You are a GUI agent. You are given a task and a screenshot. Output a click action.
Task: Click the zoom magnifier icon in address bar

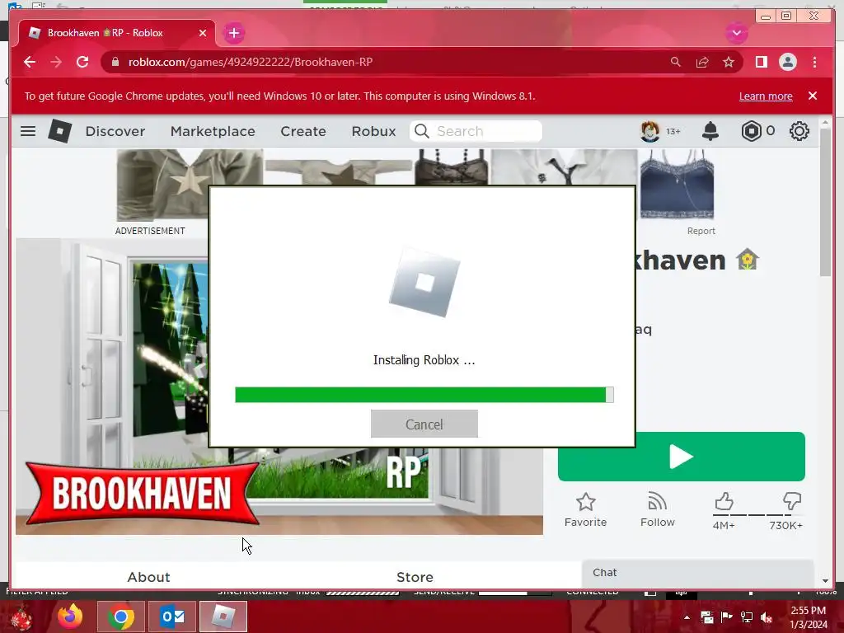point(676,62)
